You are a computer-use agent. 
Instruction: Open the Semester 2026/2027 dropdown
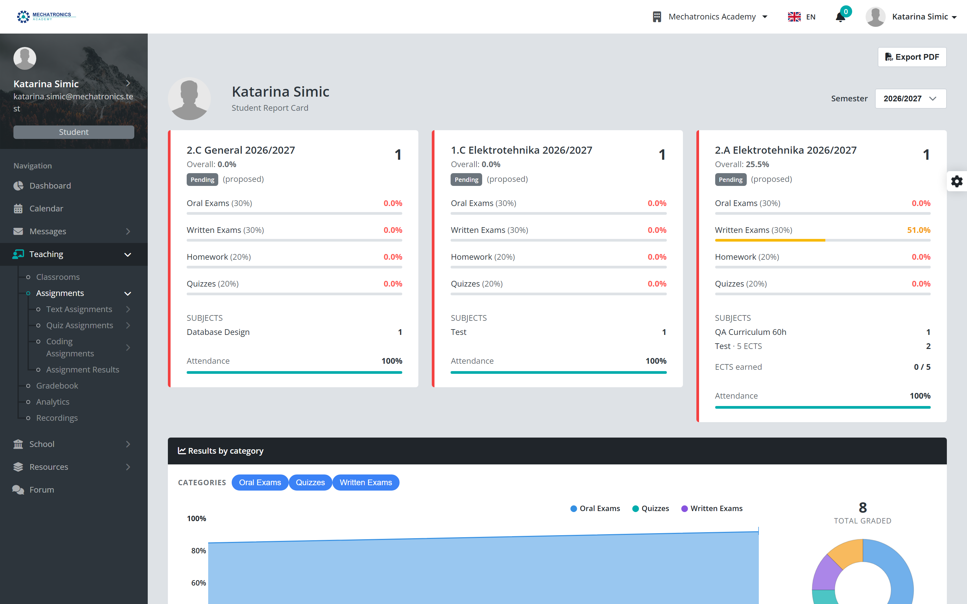911,99
